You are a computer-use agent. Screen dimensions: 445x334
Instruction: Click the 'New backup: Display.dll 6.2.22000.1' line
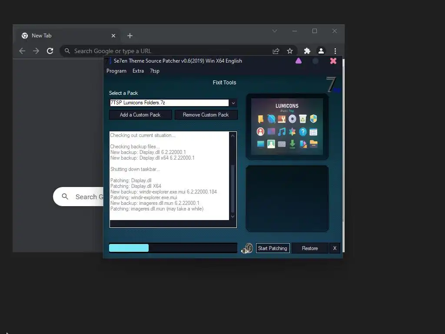point(148,152)
